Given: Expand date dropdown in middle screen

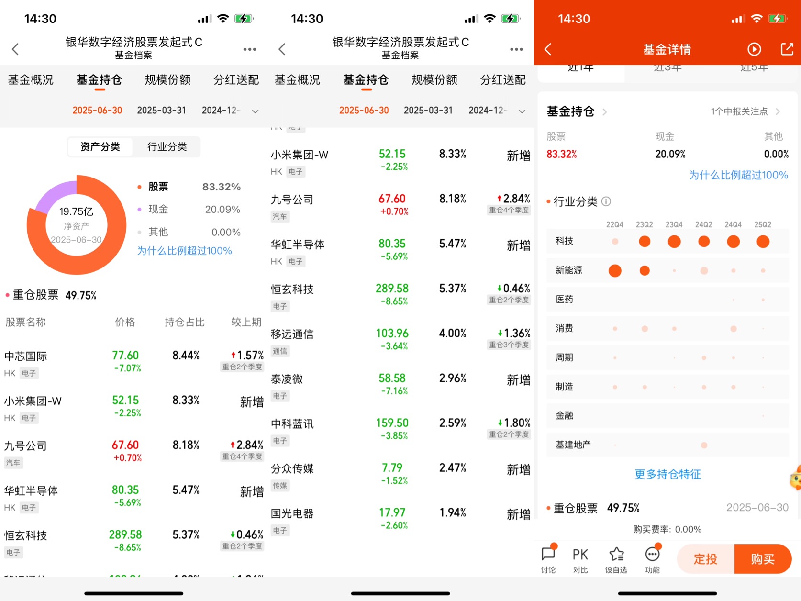Looking at the screenshot, I should click(522, 111).
